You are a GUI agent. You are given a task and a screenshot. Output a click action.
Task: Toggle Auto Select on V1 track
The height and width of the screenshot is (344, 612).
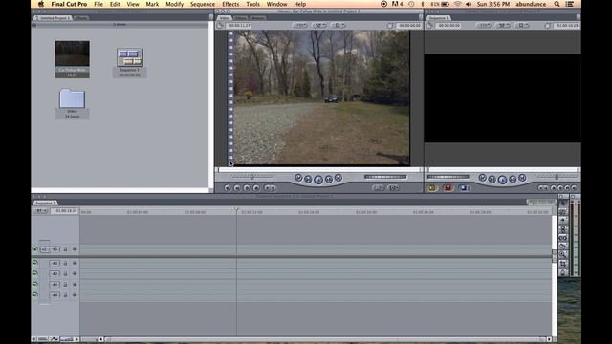75,249
